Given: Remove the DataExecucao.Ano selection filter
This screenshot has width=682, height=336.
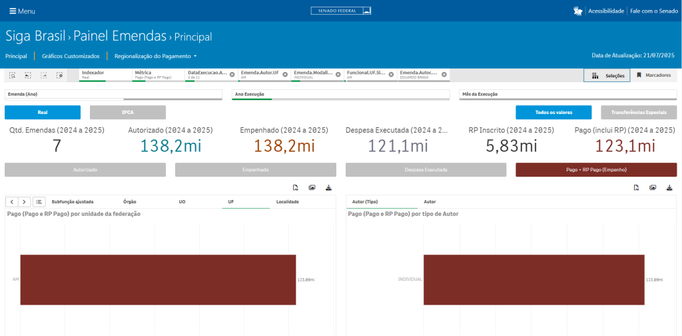Looking at the screenshot, I should click(x=232, y=74).
